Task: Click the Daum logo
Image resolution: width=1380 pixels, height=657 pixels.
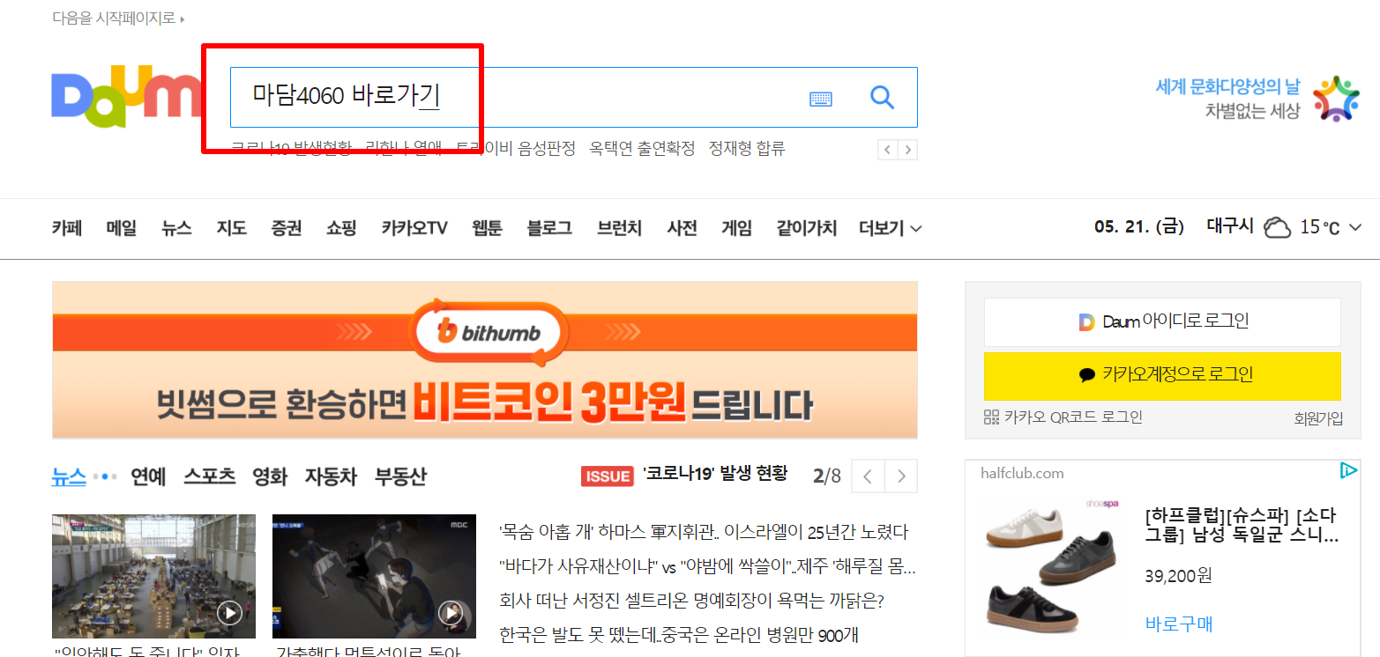Action: [x=126, y=96]
